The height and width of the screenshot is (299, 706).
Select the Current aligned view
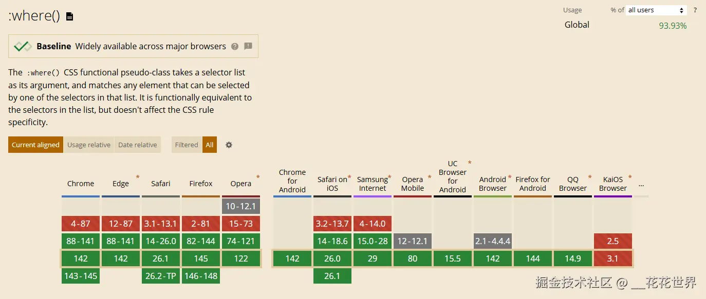[35, 145]
